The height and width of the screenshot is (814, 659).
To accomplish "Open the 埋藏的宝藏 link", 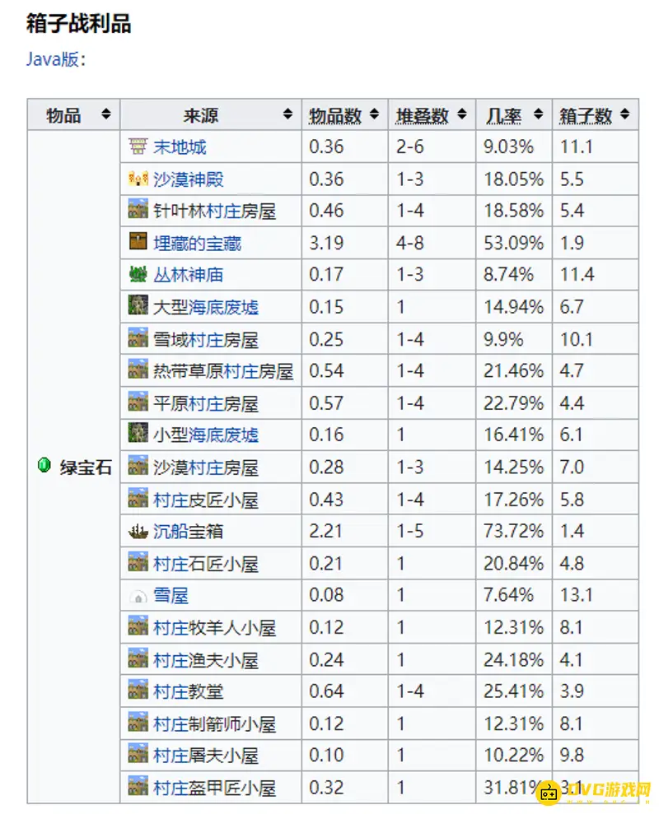I will point(198,243).
